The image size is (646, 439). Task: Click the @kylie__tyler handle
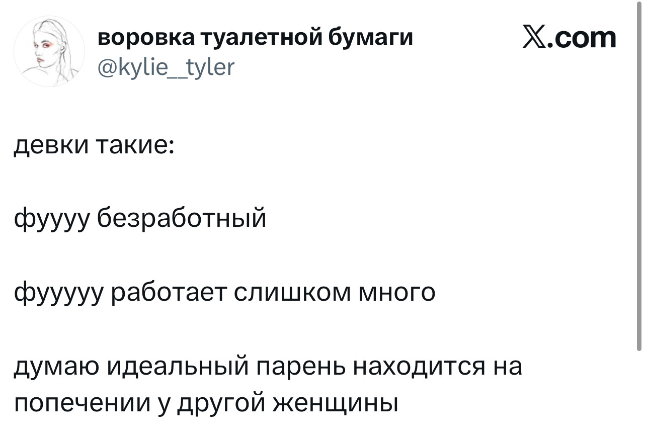point(166,66)
